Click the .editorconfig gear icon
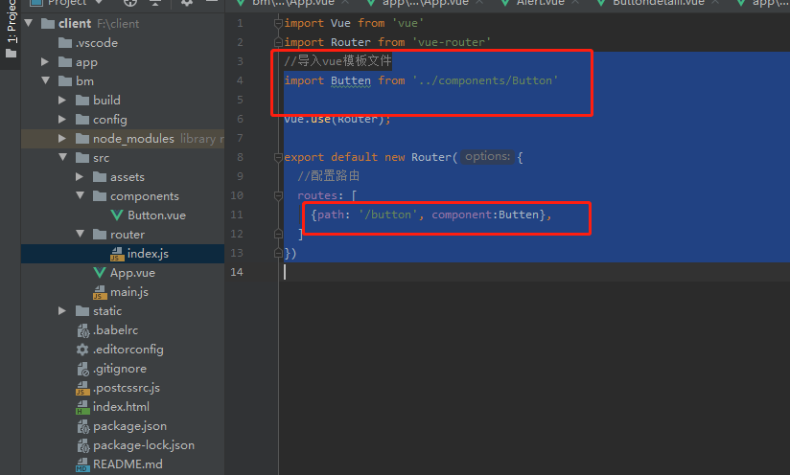This screenshot has height=475, width=790. (x=82, y=350)
